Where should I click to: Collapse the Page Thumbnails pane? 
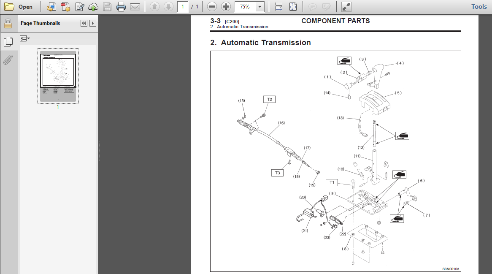pyautogui.click(x=84, y=23)
